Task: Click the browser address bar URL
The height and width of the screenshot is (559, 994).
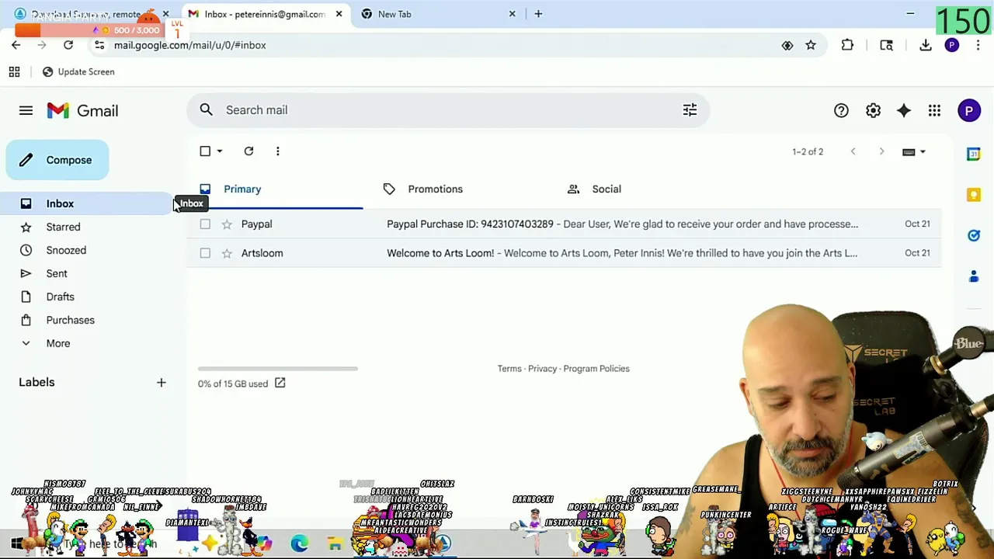Action: point(190,45)
